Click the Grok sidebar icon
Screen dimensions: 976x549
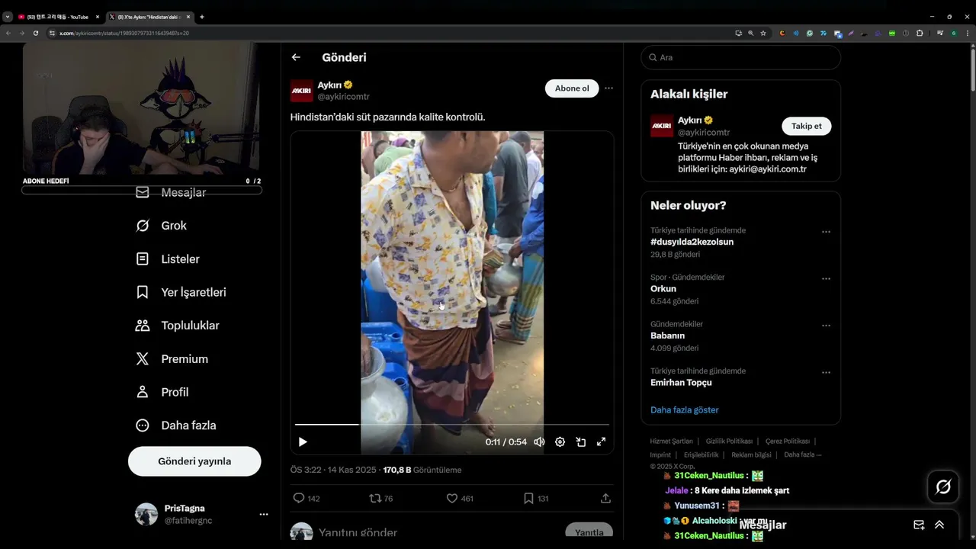143,226
